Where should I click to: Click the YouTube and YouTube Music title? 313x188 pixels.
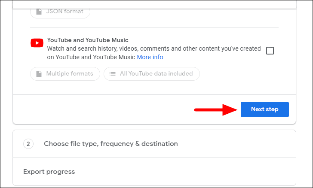click(88, 40)
